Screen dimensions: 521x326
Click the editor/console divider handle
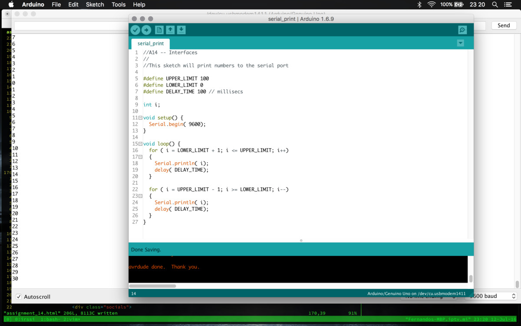coord(301,240)
